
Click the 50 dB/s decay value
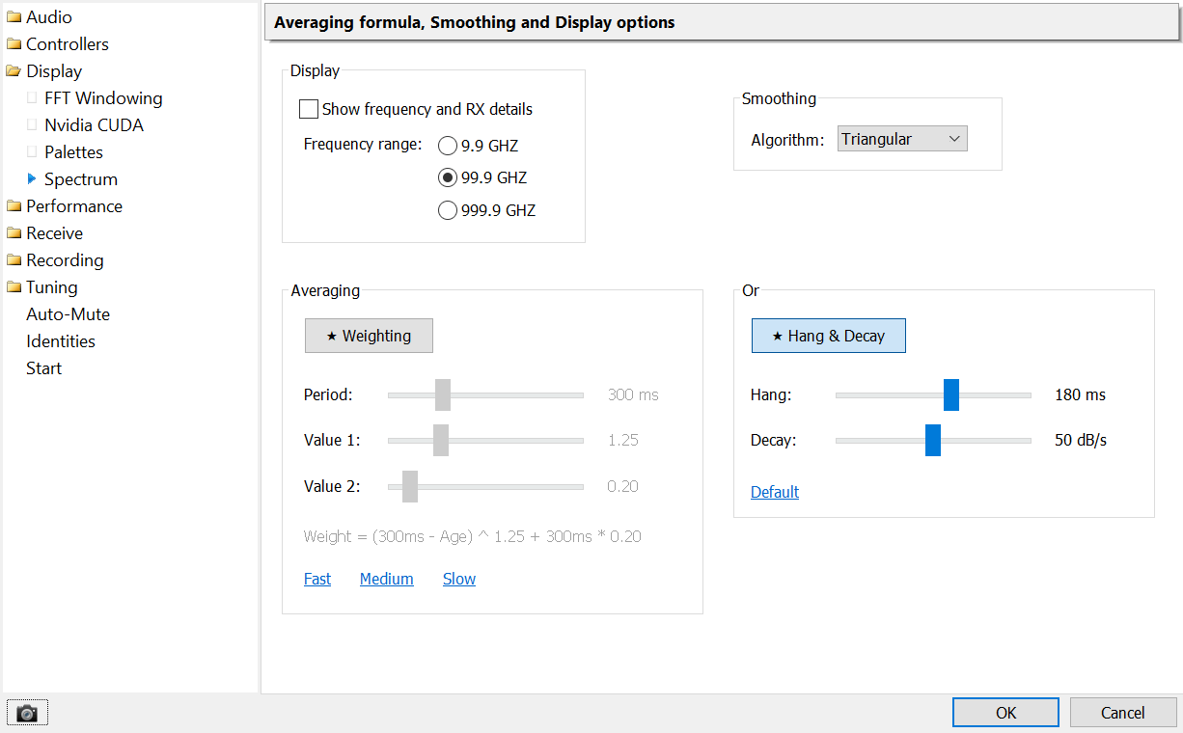pos(1081,440)
